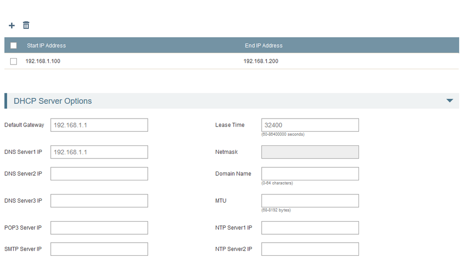This screenshot has height=258, width=464.
Task: Focus the DNS Server1 IP field
Action: 99,152
